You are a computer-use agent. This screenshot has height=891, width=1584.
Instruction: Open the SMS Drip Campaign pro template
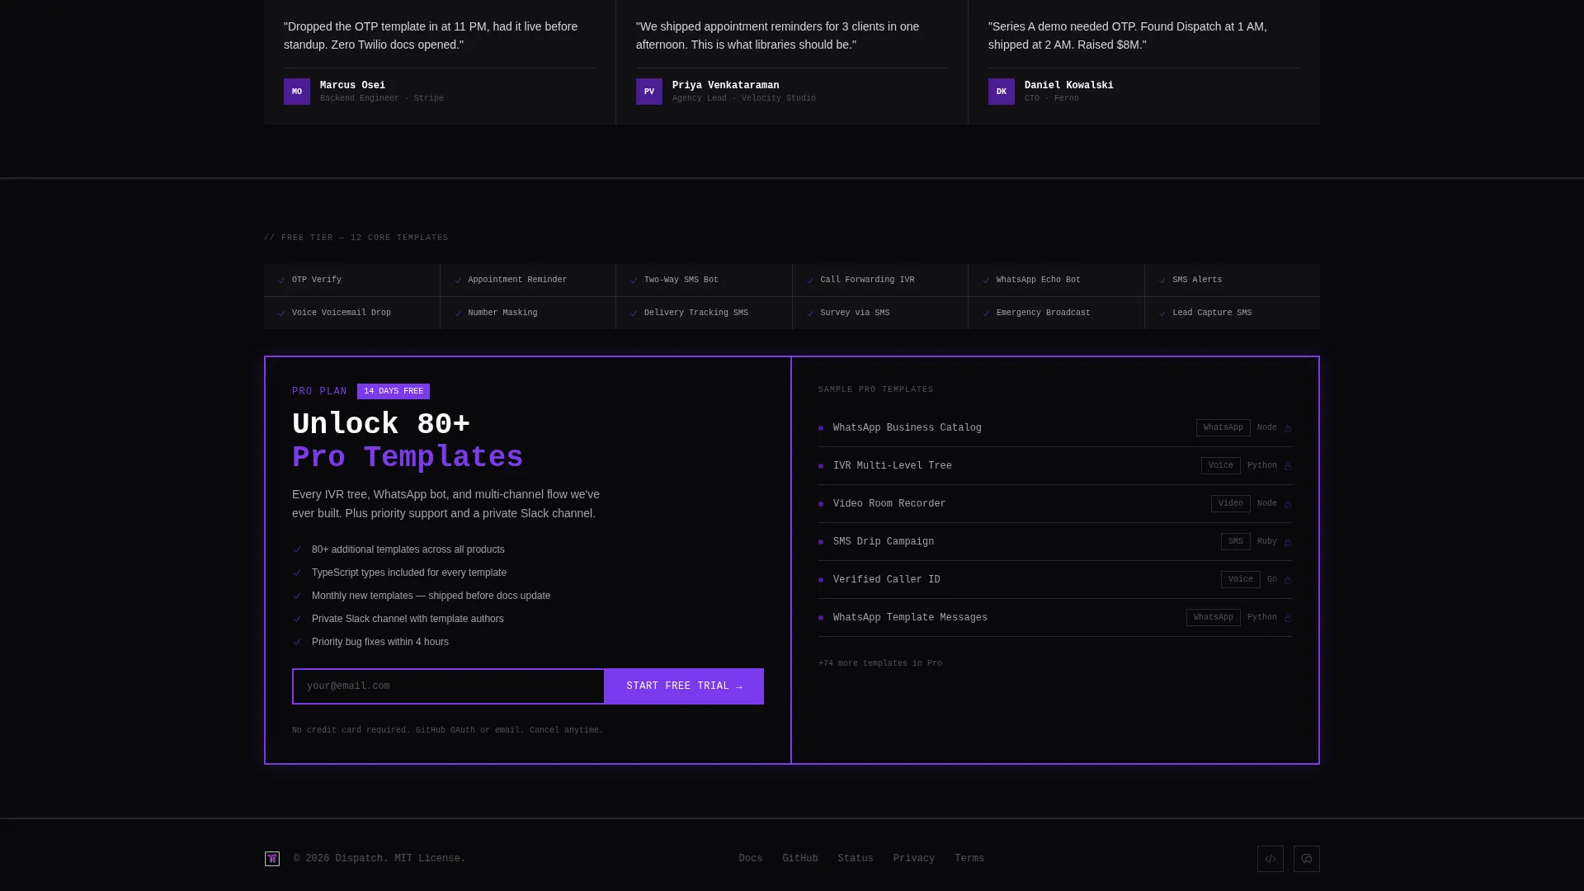tap(1055, 542)
